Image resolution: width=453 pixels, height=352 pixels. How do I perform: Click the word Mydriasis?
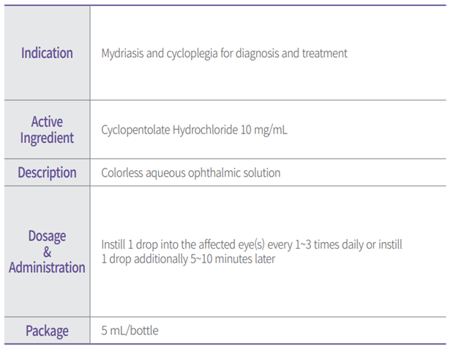(122, 54)
